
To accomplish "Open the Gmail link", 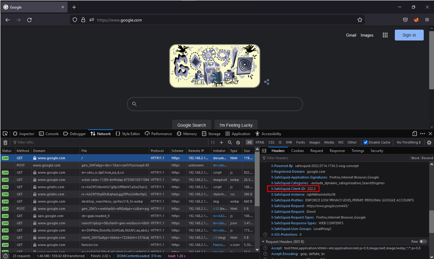I will coord(351,35).
